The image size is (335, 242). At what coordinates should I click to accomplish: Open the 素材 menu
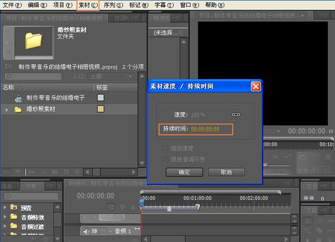click(88, 5)
